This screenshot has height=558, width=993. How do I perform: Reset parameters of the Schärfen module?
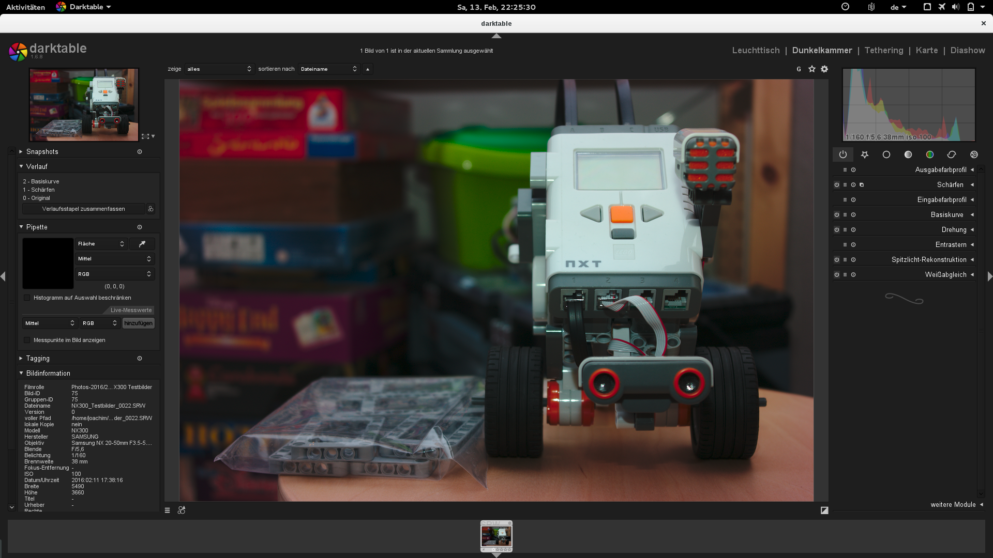tap(853, 185)
